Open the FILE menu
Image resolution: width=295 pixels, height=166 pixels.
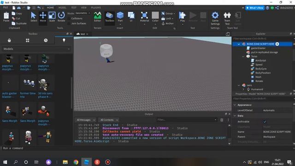[x=6, y=7]
